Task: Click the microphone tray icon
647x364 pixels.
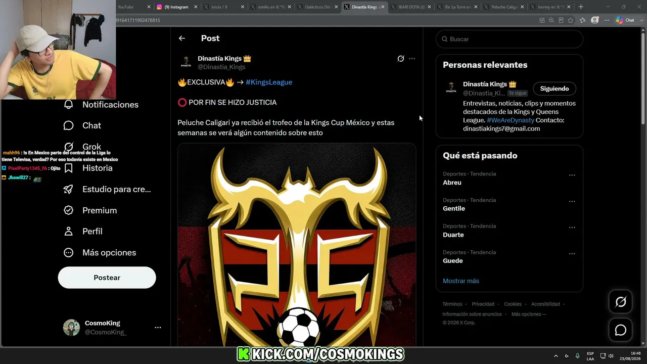Action: click(578, 356)
